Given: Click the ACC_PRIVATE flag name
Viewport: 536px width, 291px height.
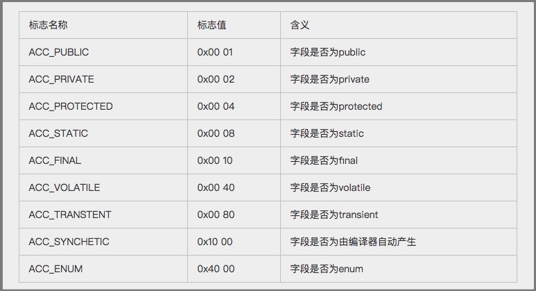Looking at the screenshot, I should [61, 79].
